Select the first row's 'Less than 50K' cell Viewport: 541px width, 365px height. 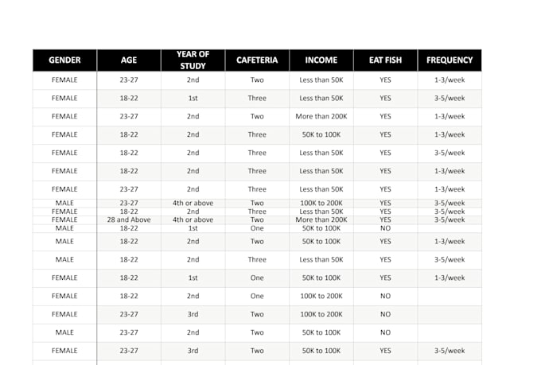(x=321, y=80)
